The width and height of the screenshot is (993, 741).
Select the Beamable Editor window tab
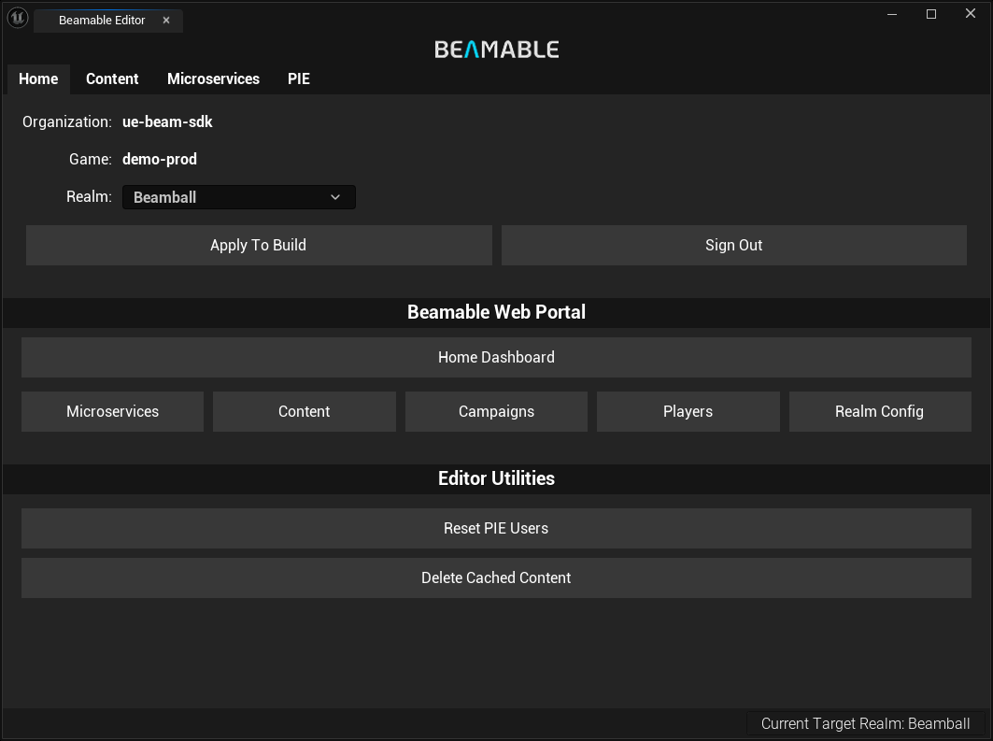101,21
